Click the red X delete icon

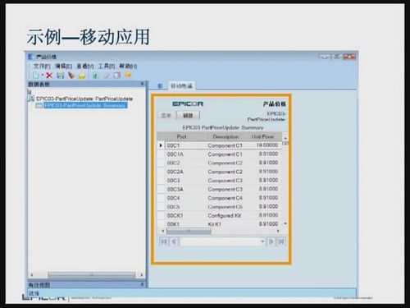tap(49, 76)
